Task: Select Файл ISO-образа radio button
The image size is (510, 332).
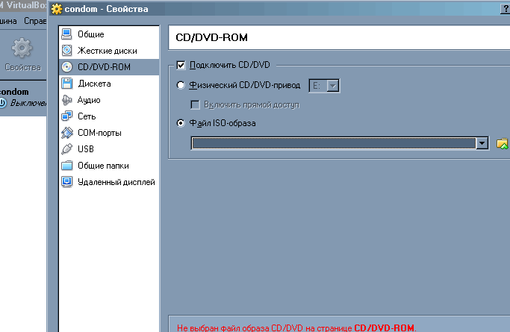Action: click(x=181, y=123)
